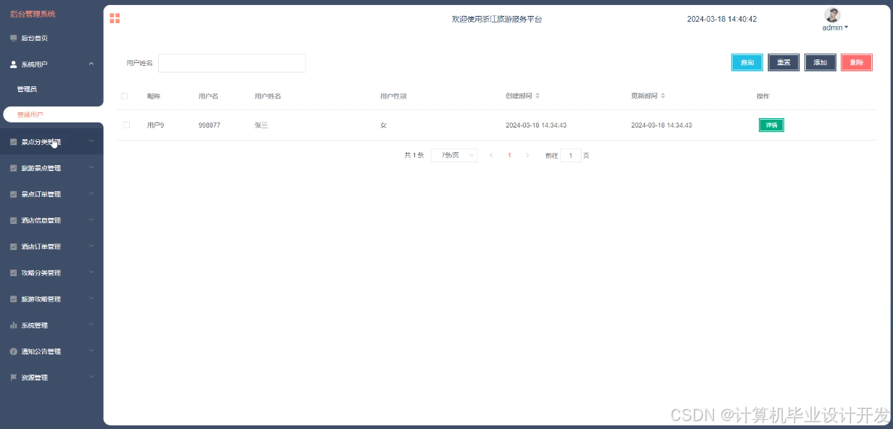
Task: Click the 后台管理系统 title
Action: (x=33, y=14)
